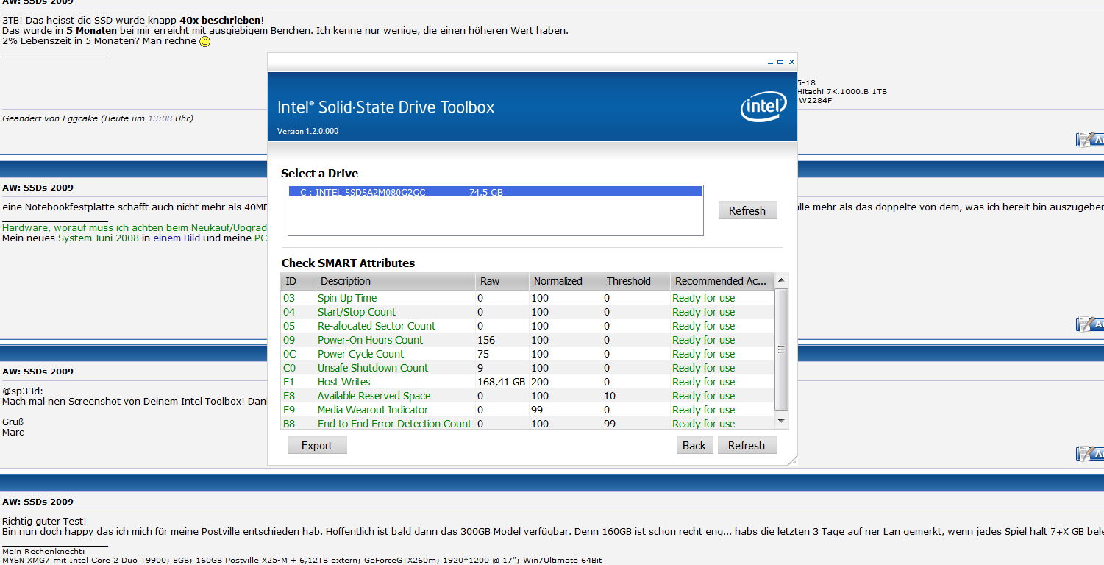Click the attribute ID 0C
This screenshot has height=565, width=1104.
[290, 354]
